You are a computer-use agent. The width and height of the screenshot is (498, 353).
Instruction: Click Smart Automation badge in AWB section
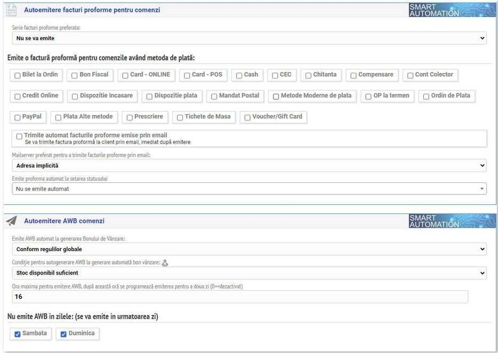pyautogui.click(x=453, y=221)
